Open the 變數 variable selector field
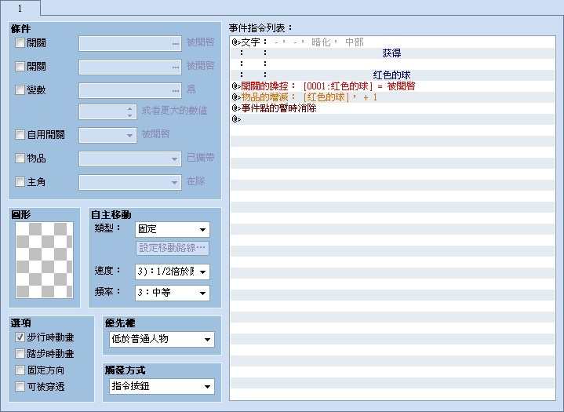This screenshot has height=412, width=564. click(x=130, y=90)
